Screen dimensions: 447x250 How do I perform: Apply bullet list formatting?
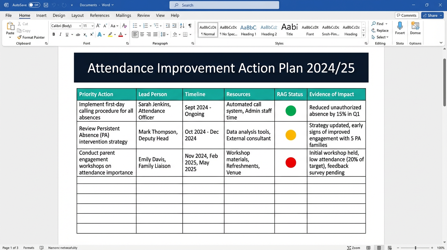tap(135, 25)
